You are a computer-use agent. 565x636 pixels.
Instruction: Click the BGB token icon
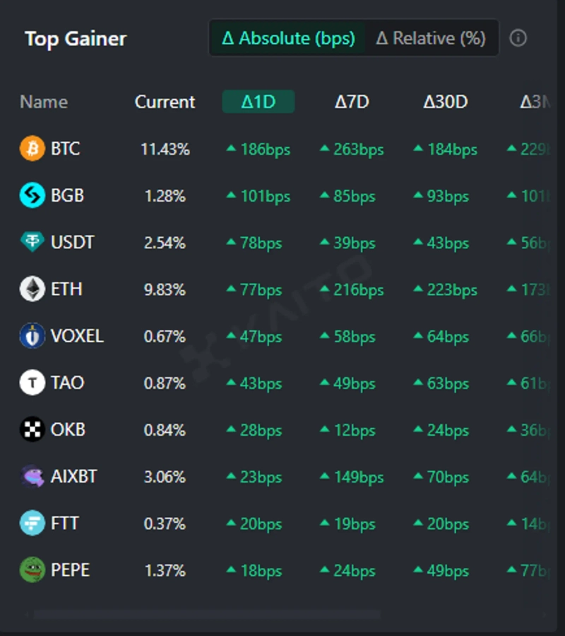[x=32, y=196]
